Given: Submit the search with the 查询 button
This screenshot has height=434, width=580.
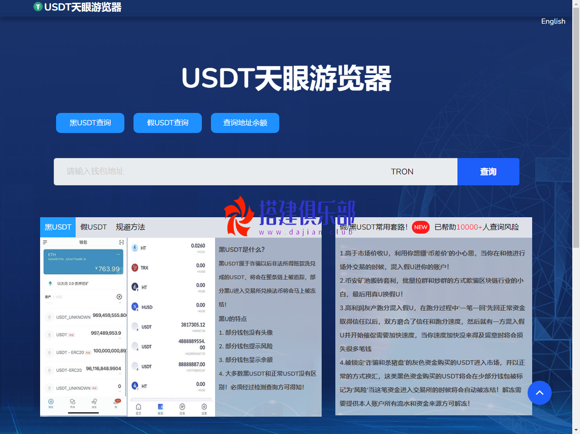Looking at the screenshot, I should pos(488,172).
